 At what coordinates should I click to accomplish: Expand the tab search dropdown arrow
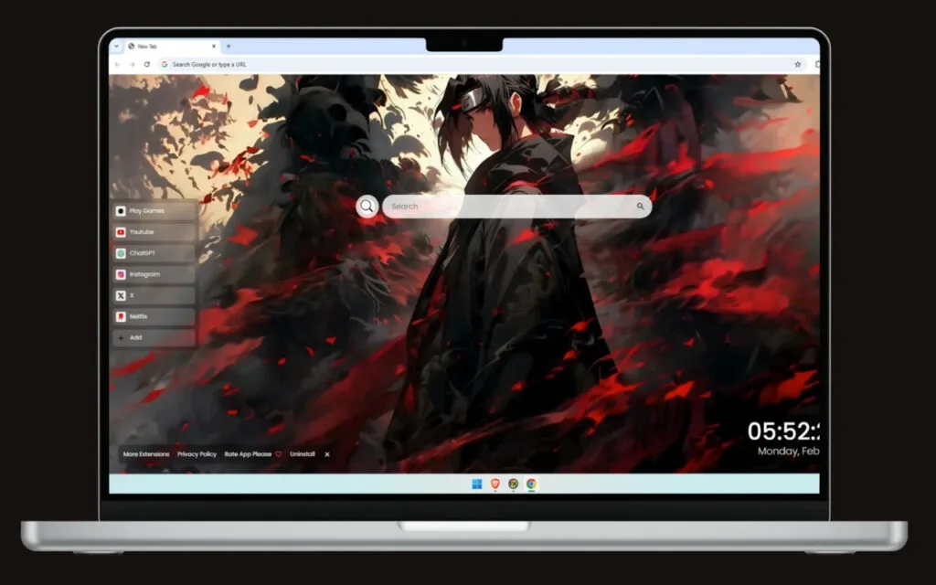click(116, 46)
